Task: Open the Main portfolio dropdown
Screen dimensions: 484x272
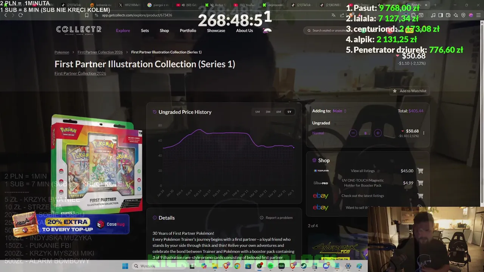Action: (x=340, y=111)
